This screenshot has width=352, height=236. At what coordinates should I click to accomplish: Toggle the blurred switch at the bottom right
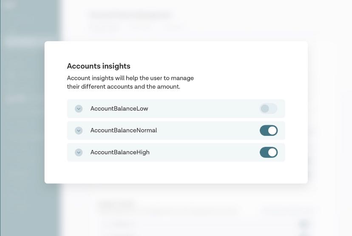(x=304, y=224)
